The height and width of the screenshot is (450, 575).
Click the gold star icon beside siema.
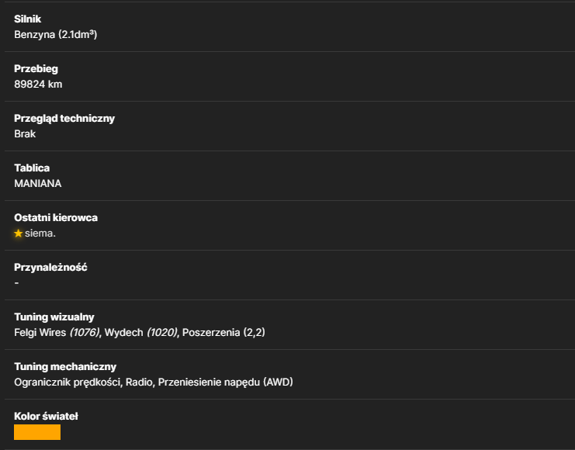point(19,234)
